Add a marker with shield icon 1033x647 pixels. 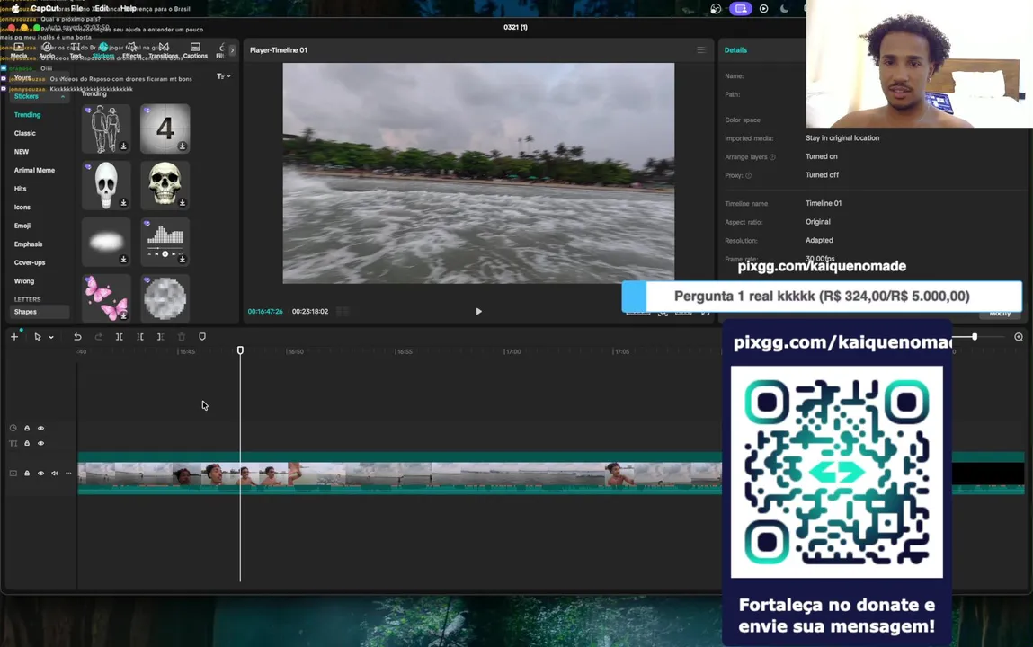pos(202,337)
